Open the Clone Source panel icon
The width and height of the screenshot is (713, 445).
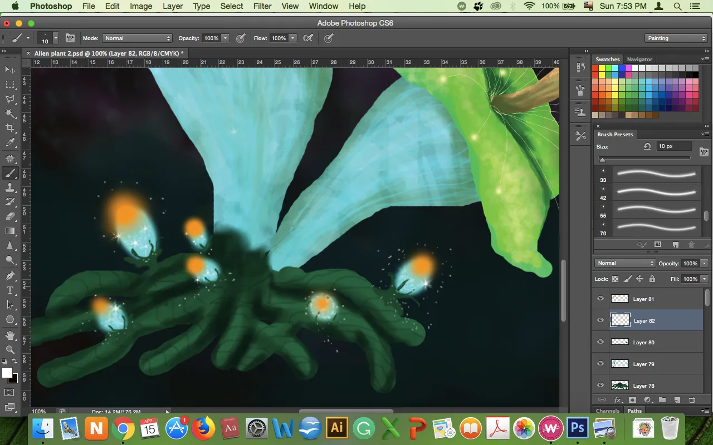click(x=580, y=112)
